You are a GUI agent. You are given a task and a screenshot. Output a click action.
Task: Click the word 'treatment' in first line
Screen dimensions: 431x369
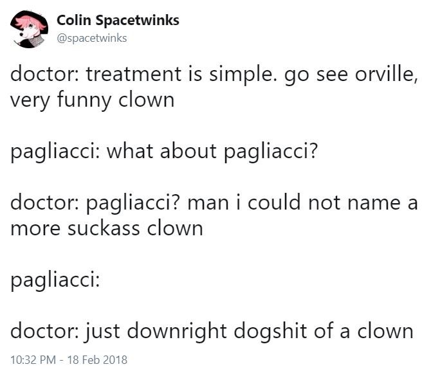point(134,75)
